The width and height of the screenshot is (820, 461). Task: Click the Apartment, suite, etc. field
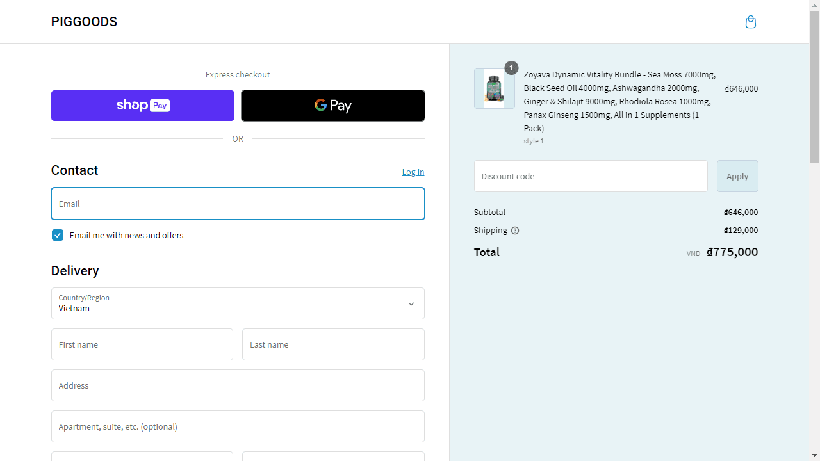coord(238,426)
